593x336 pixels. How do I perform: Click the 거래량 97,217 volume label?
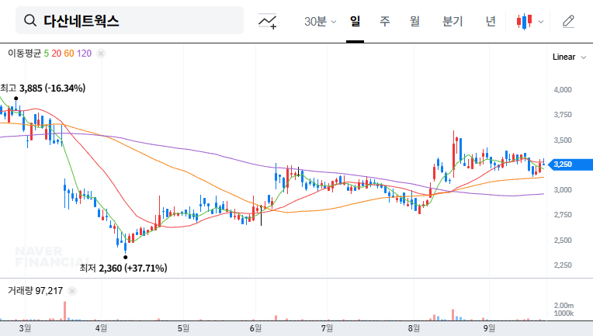click(35, 291)
